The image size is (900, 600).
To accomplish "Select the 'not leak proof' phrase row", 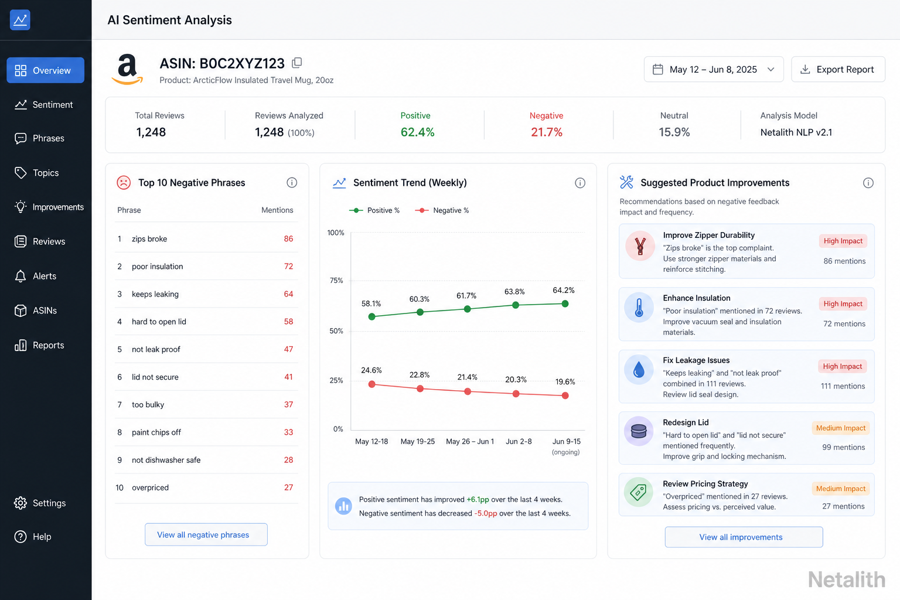I will [206, 349].
